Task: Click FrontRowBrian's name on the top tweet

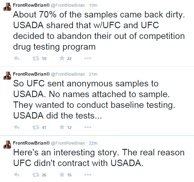Action: (31, 5)
